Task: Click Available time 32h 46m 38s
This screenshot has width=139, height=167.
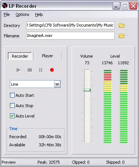Action: point(50,145)
